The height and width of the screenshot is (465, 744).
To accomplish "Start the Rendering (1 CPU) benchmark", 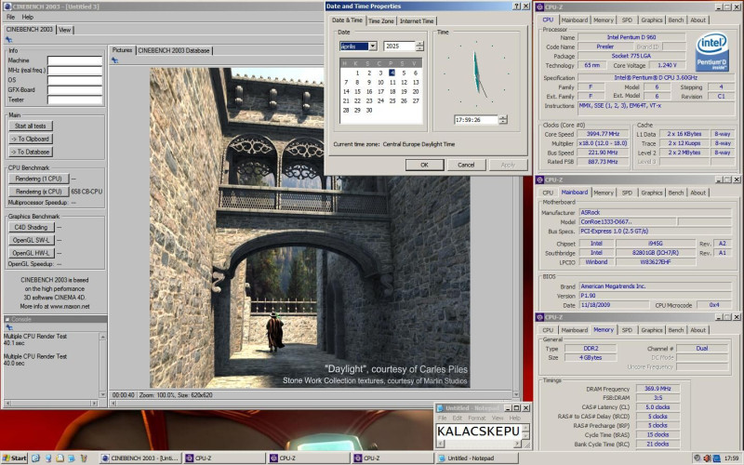I will 38,179.
